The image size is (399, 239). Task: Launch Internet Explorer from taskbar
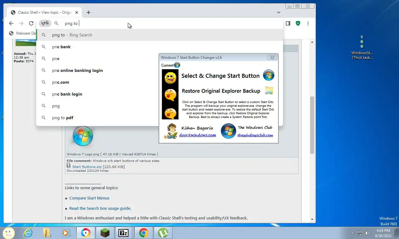(x=28, y=233)
